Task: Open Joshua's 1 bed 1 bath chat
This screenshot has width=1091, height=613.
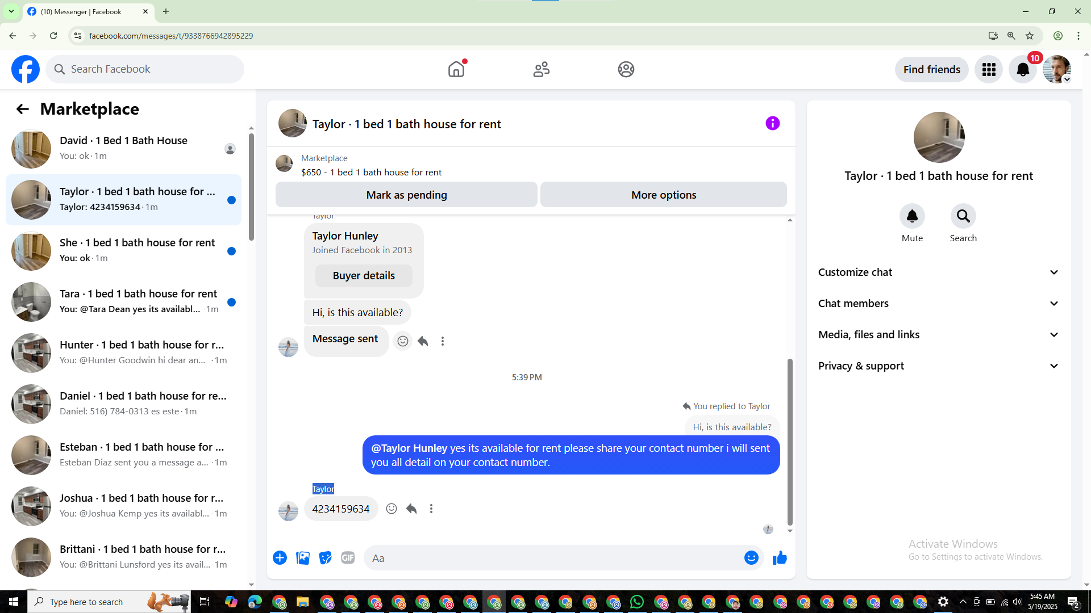Action: (123, 506)
